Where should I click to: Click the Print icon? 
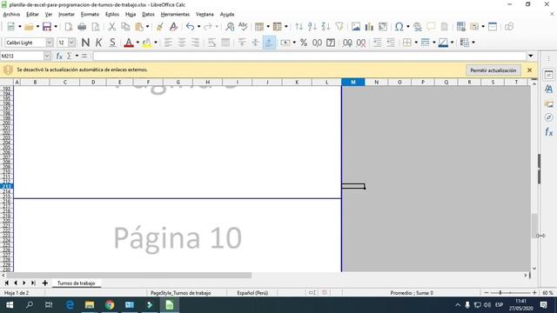tap(82, 27)
